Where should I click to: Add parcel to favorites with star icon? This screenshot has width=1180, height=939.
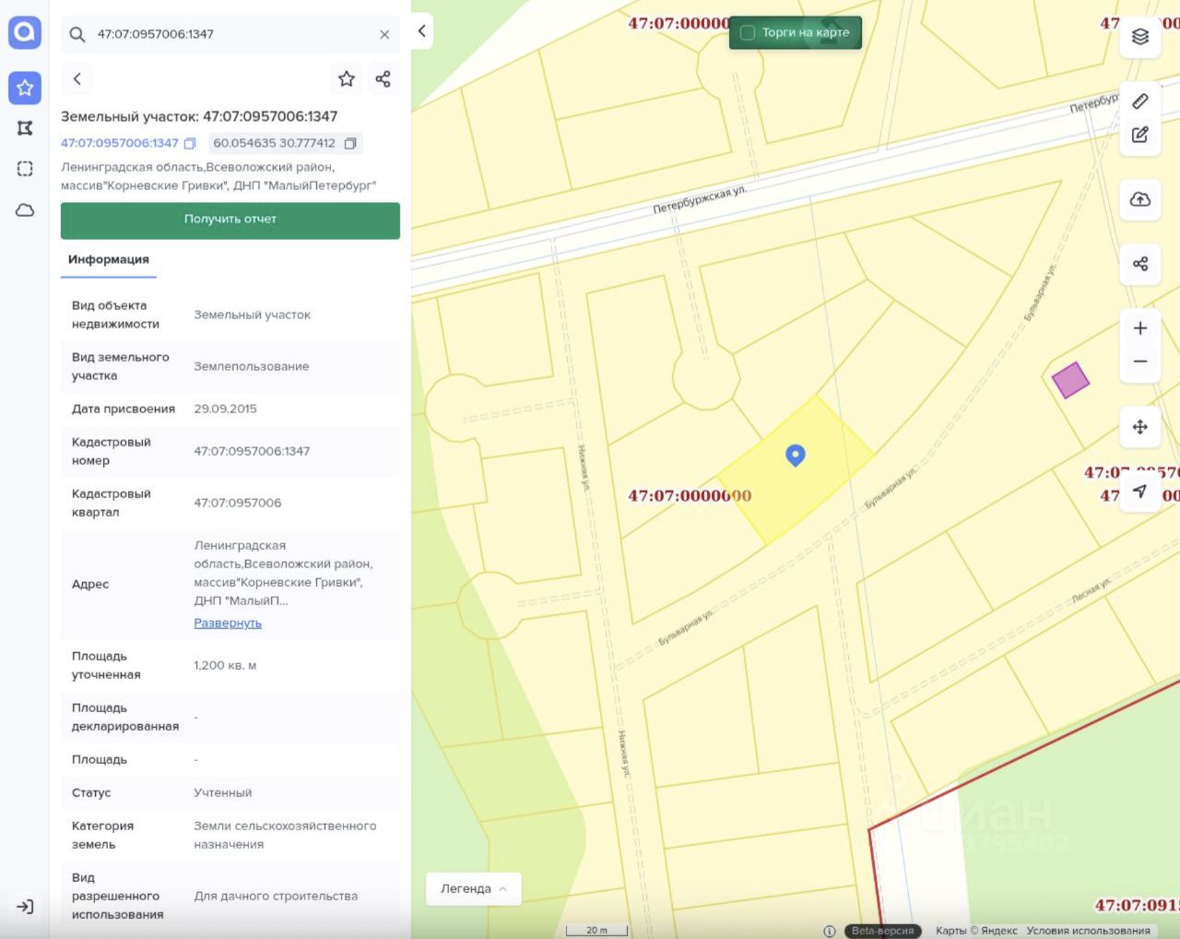(347, 79)
